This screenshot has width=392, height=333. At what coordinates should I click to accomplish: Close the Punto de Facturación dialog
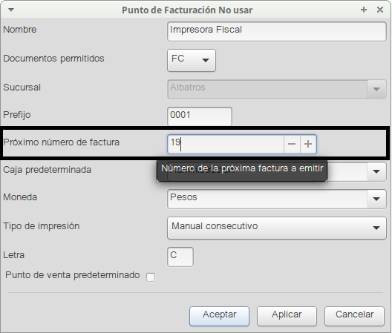click(380, 10)
